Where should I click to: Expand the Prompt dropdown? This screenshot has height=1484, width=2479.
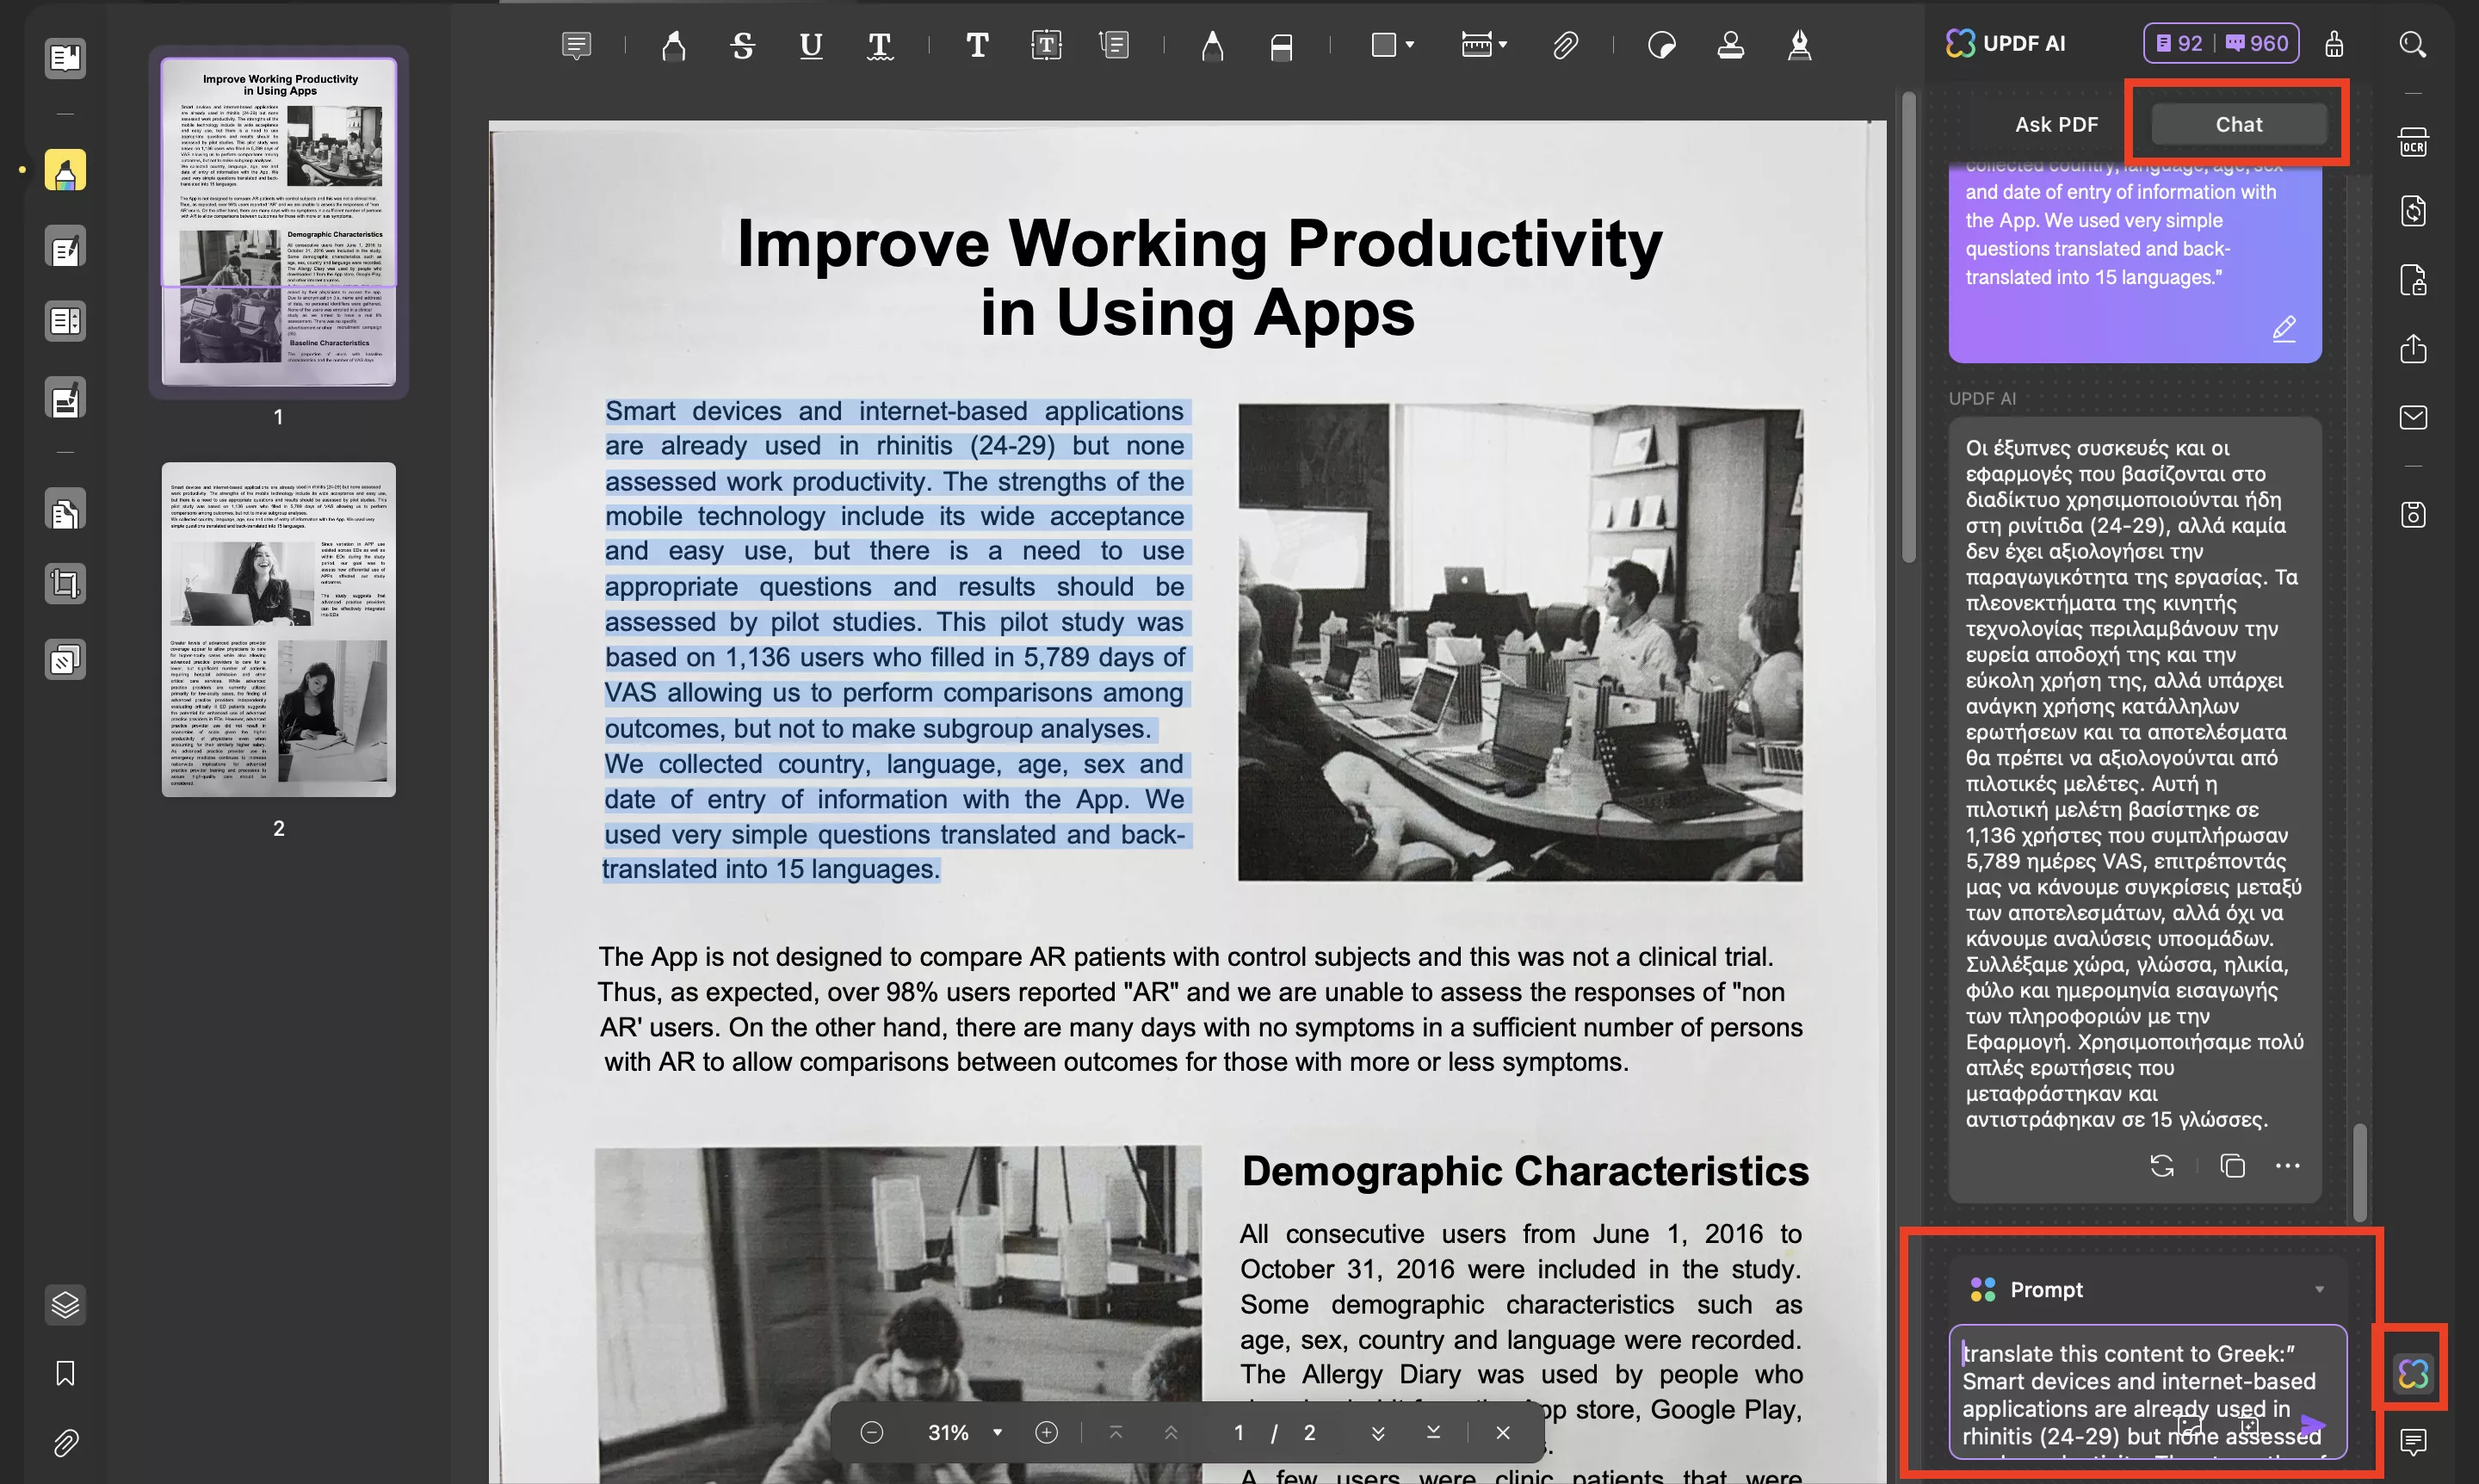(2319, 1289)
